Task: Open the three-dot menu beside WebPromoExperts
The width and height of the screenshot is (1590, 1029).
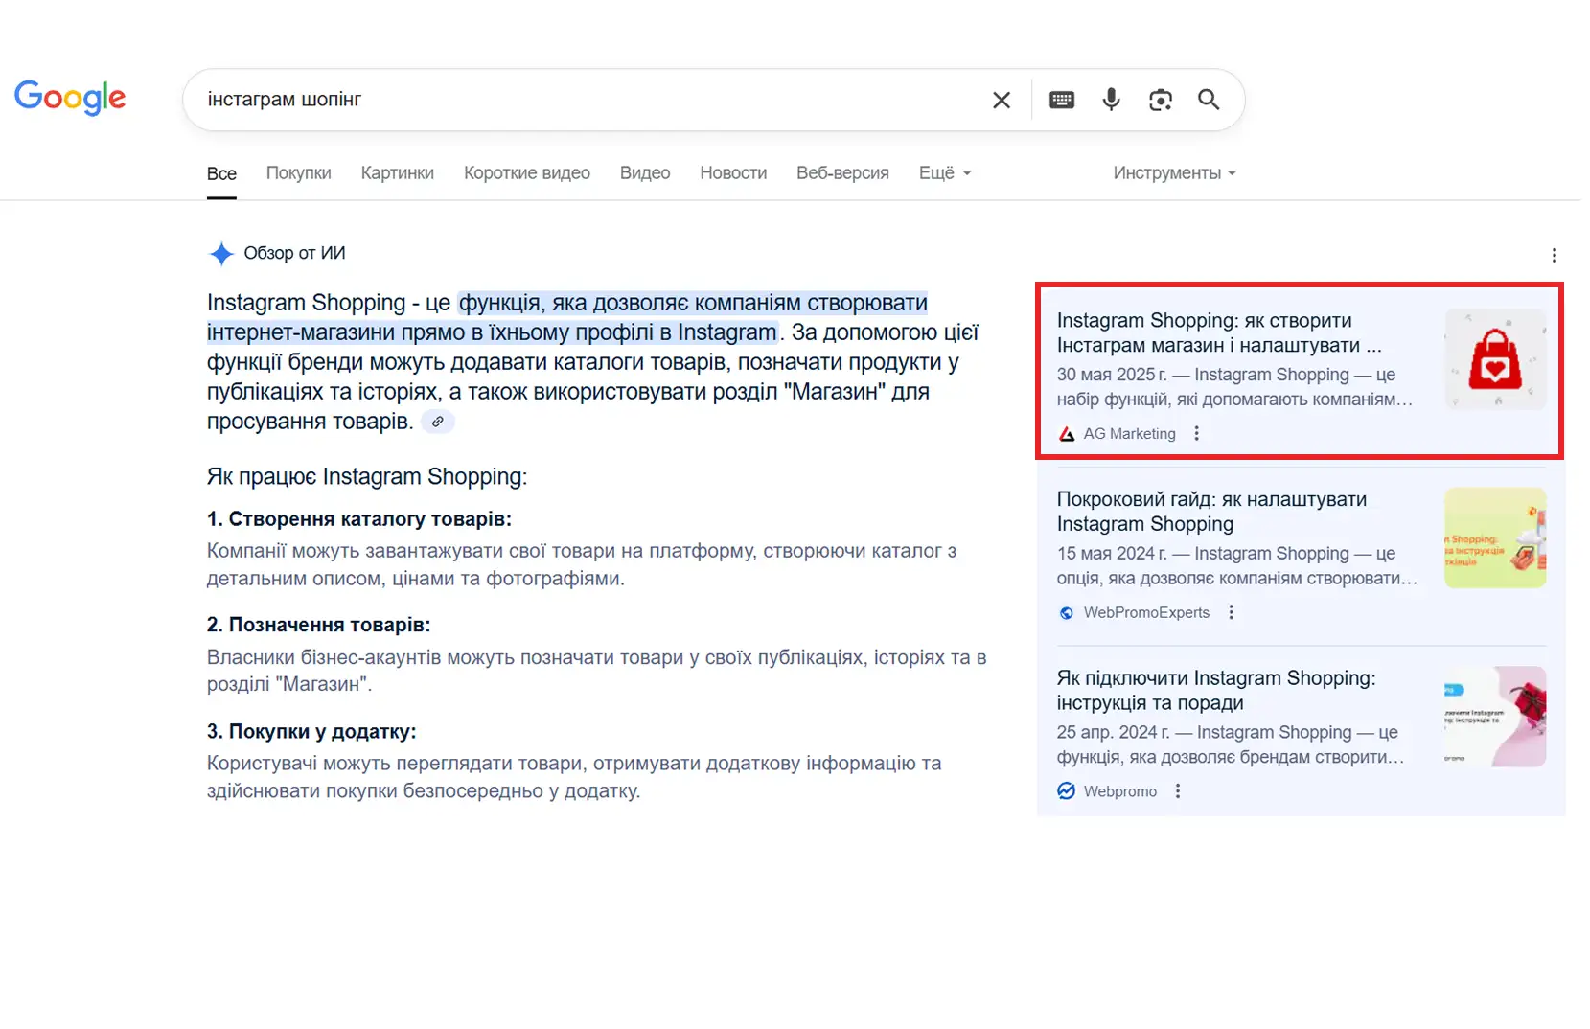Action: 1232,612
